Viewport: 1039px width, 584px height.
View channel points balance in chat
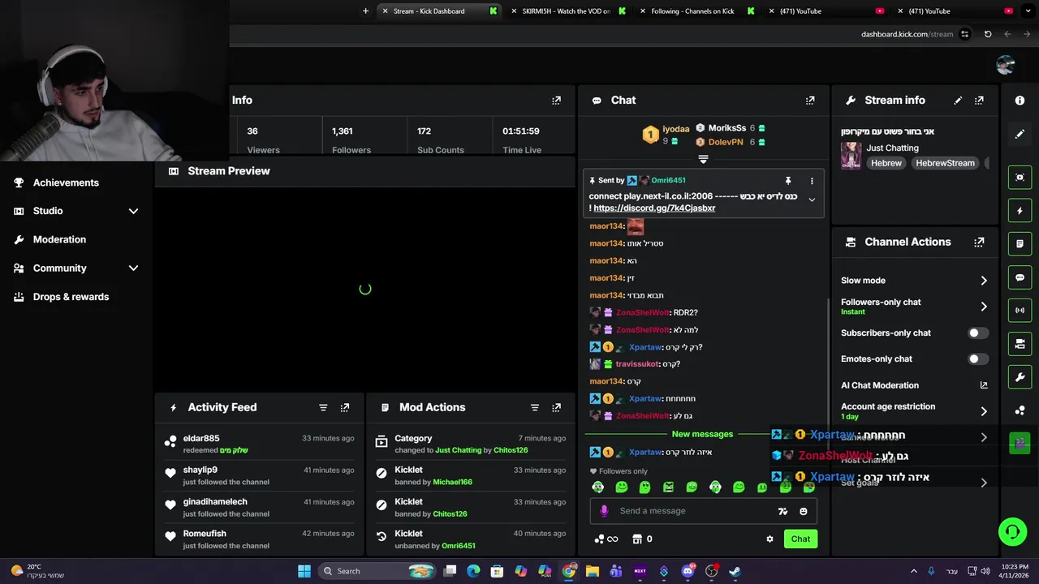pyautogui.click(x=606, y=539)
